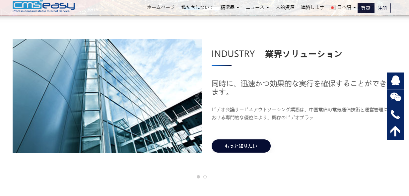Click the Japanese flag icon
The image size is (409, 196).
coord(332,7)
